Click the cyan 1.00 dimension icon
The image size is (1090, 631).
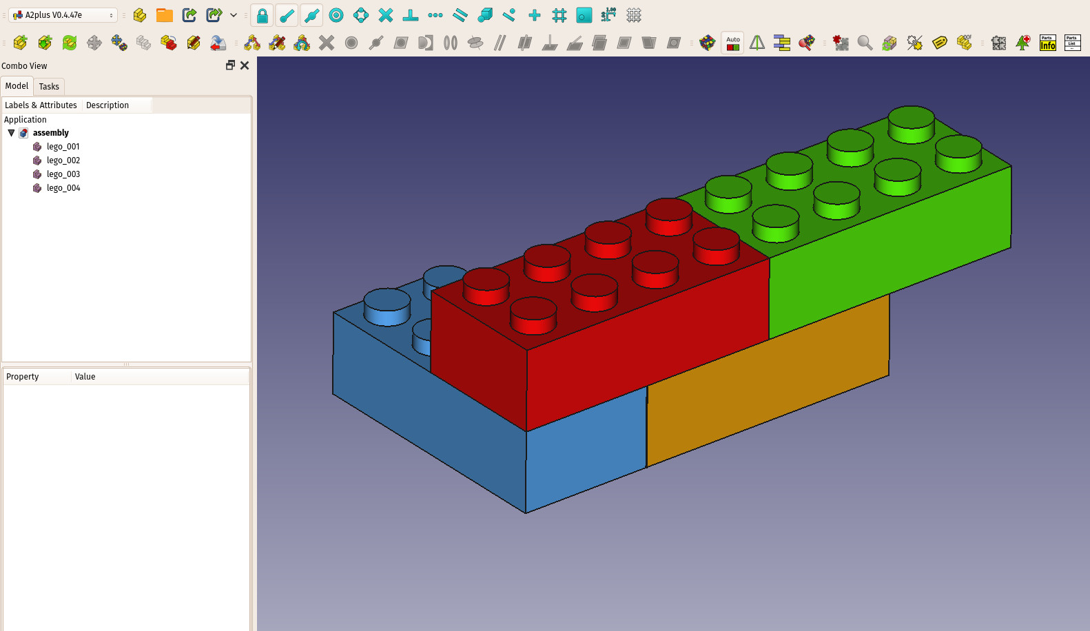(609, 15)
